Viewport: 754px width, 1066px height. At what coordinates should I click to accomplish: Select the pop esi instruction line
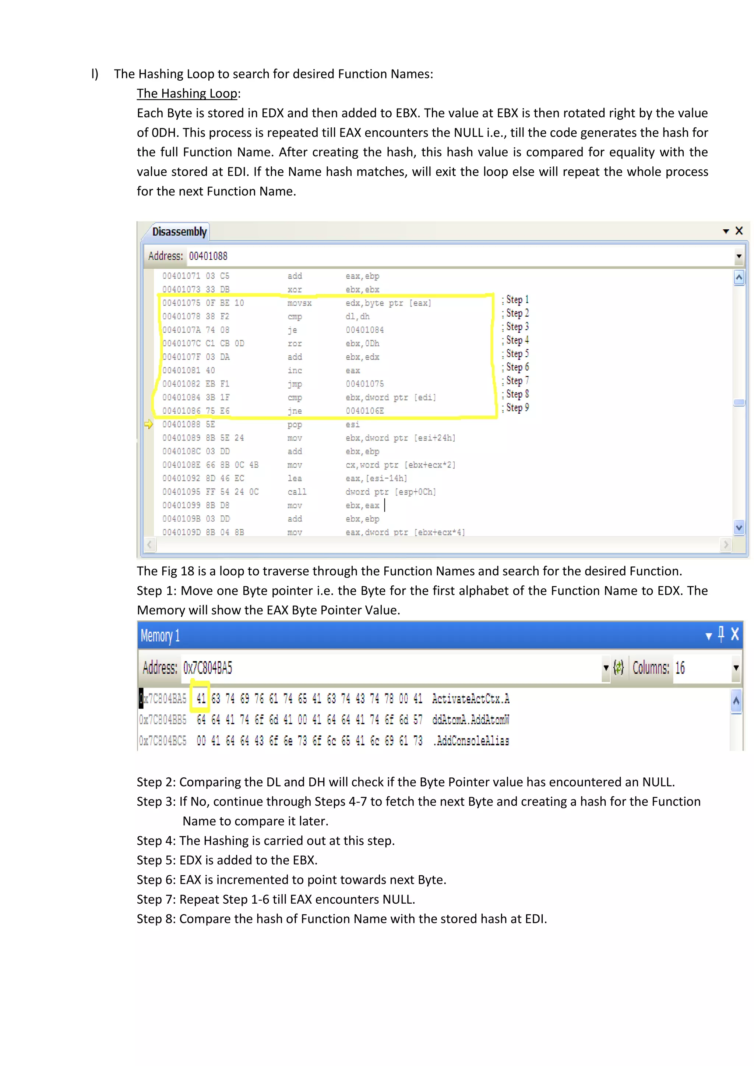click(261, 424)
